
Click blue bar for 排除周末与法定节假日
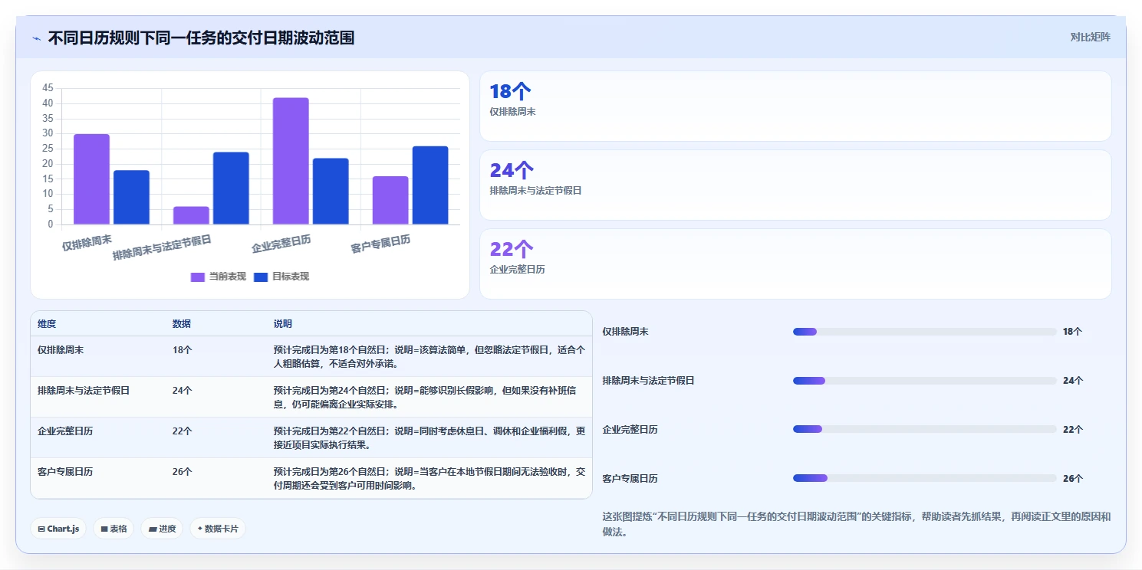click(x=231, y=188)
